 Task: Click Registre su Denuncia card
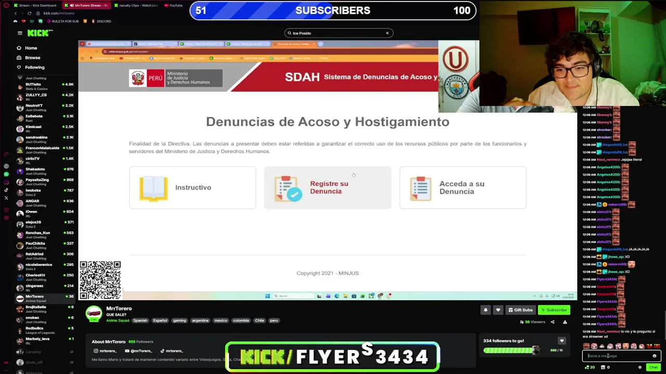[x=328, y=188]
